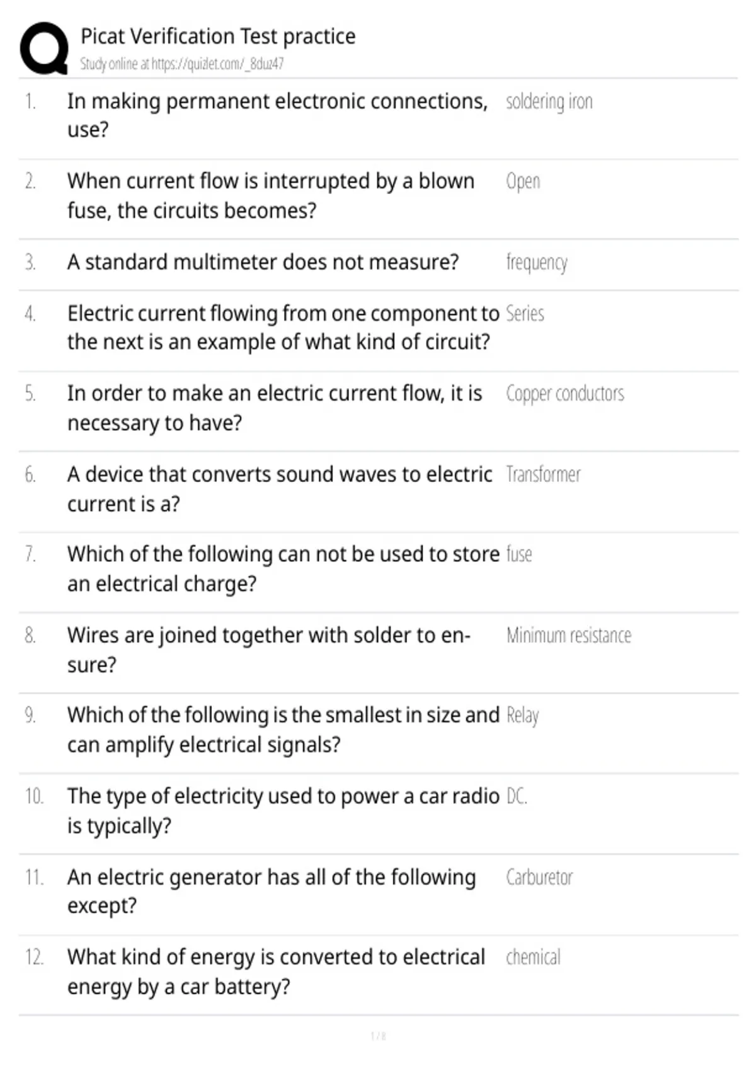The image size is (756, 1071).
Task: Click the answer 'frequency'
Action: coord(537,263)
